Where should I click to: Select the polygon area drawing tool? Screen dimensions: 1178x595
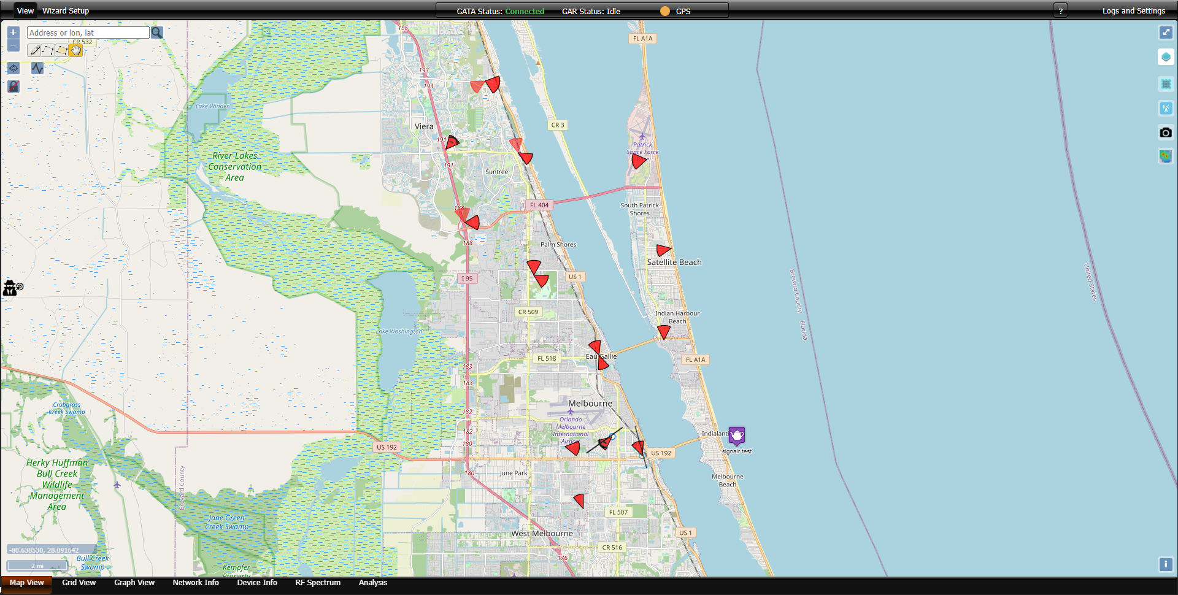click(x=61, y=50)
